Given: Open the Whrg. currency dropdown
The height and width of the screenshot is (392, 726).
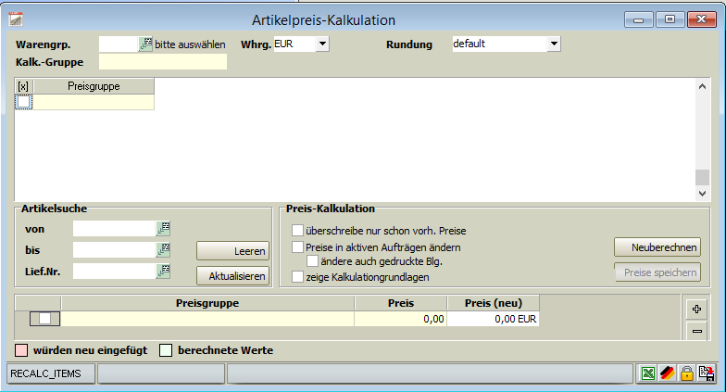Looking at the screenshot, I should coord(321,44).
